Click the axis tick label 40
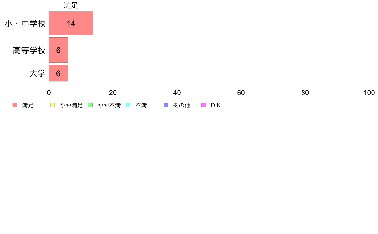 177,93
